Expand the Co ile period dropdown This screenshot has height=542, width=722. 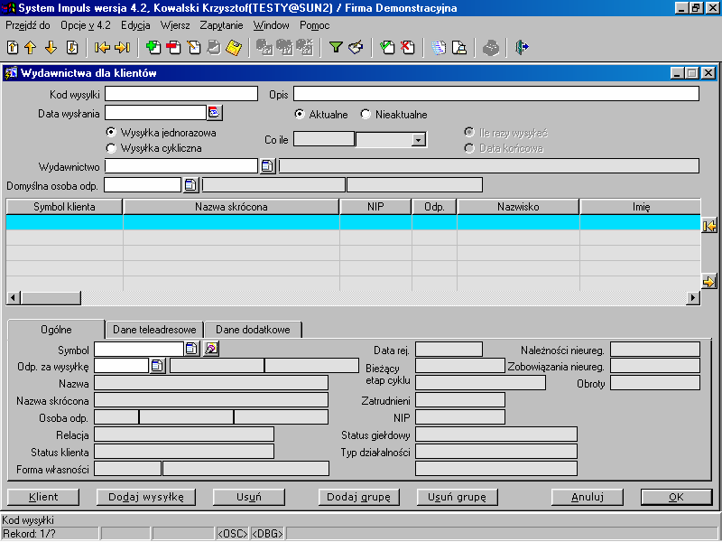click(418, 140)
